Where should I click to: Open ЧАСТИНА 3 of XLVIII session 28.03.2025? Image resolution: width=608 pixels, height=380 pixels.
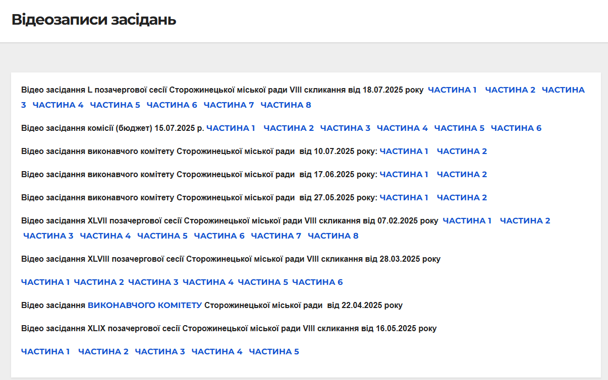click(153, 282)
